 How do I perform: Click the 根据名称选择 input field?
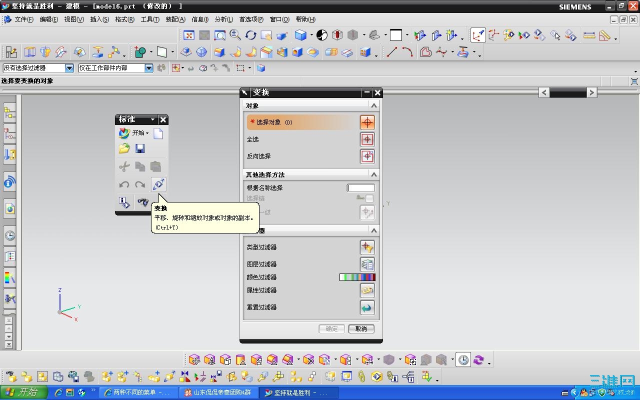click(361, 188)
